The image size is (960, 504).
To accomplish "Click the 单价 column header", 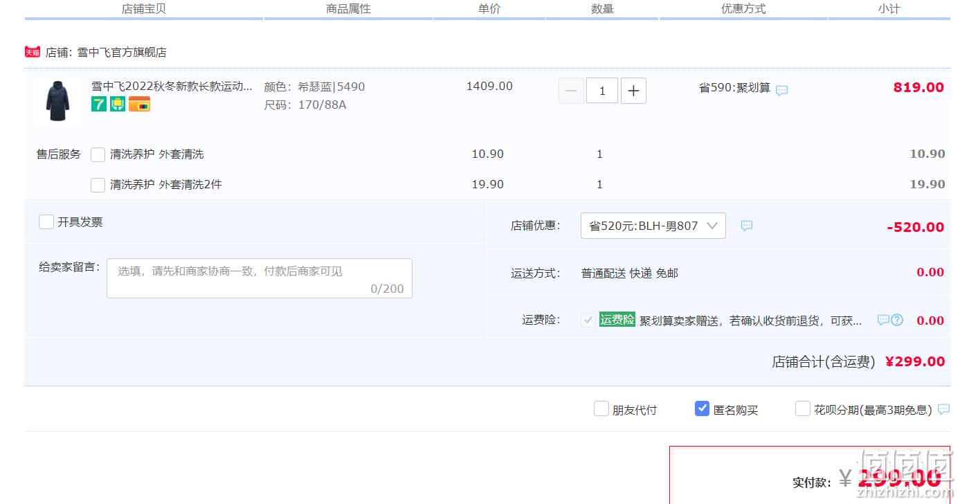I will (x=489, y=9).
